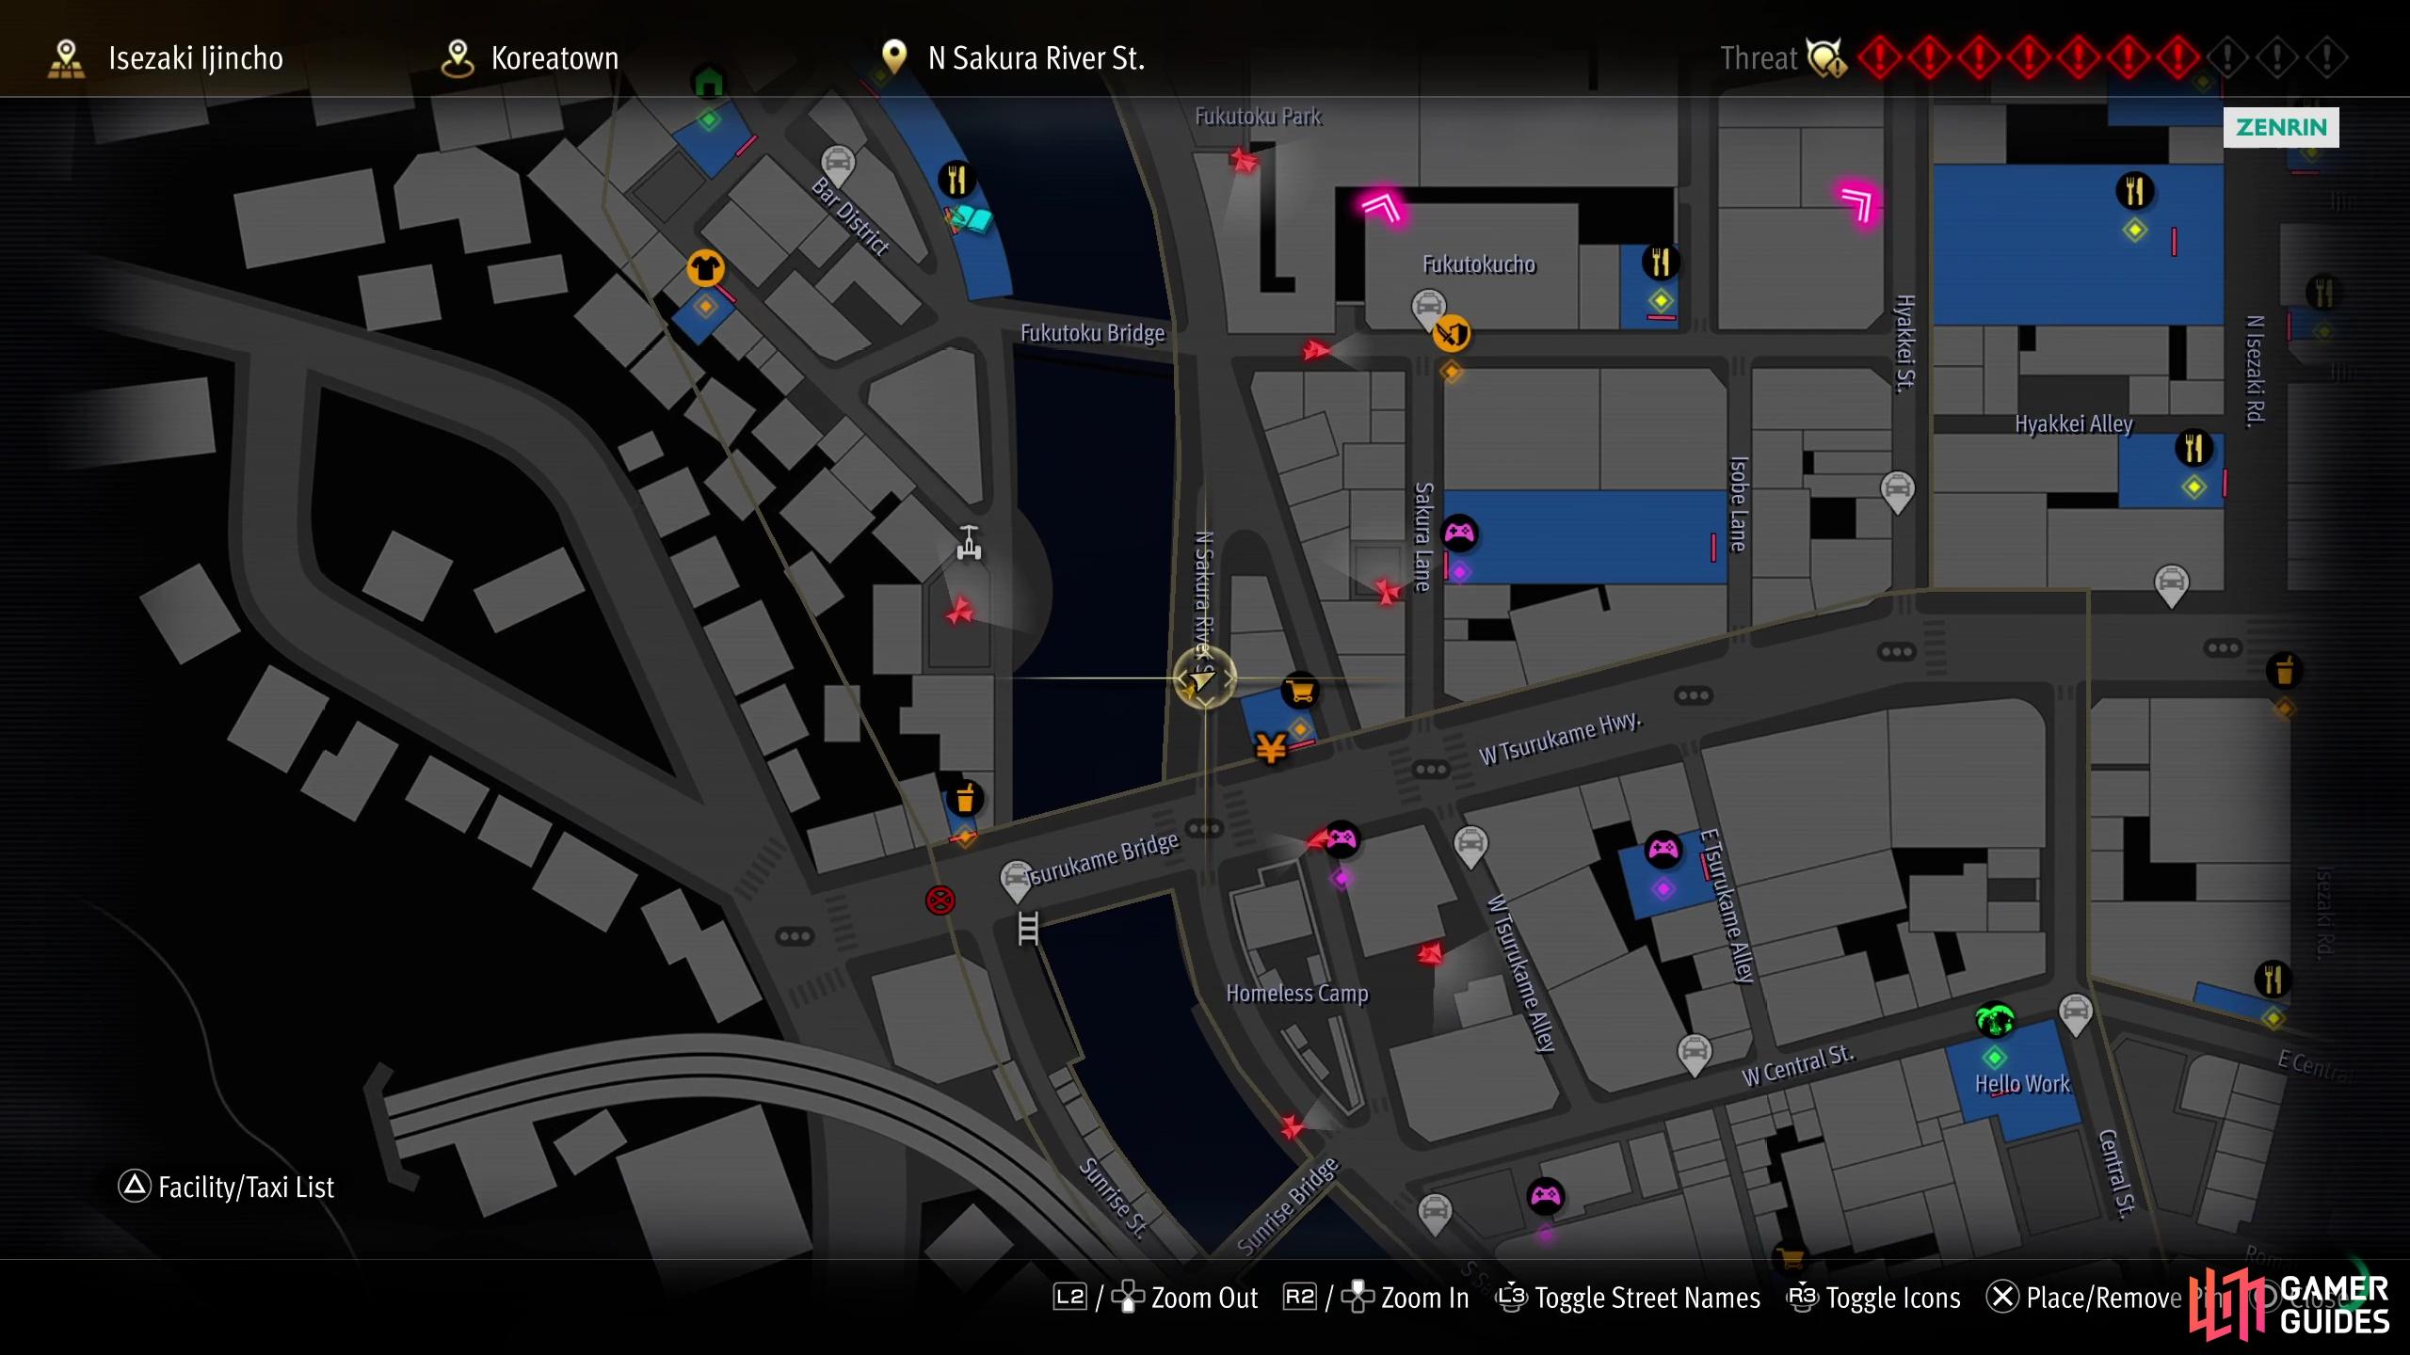Click the Zoom Out control
The height and width of the screenshot is (1355, 2410).
1156,1298
